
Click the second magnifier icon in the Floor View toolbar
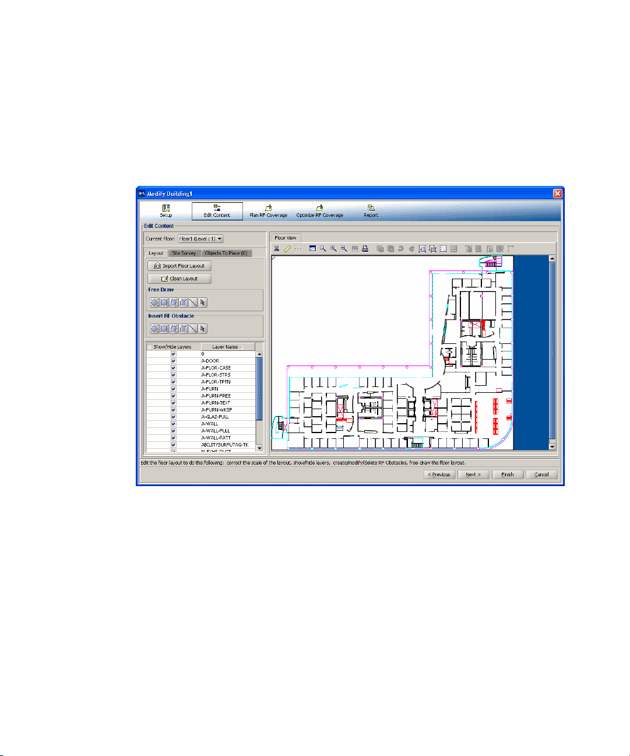[x=333, y=249]
